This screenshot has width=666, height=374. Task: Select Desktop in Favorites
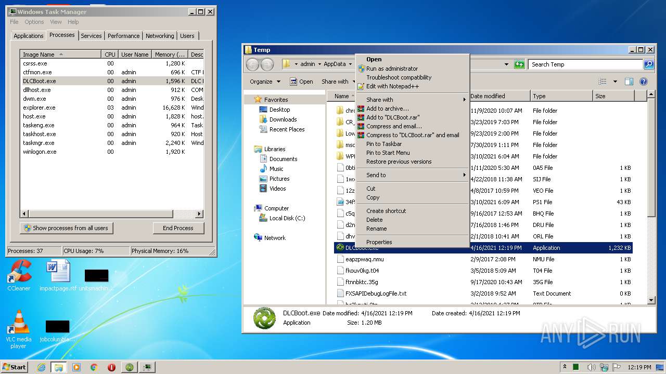[x=279, y=110]
